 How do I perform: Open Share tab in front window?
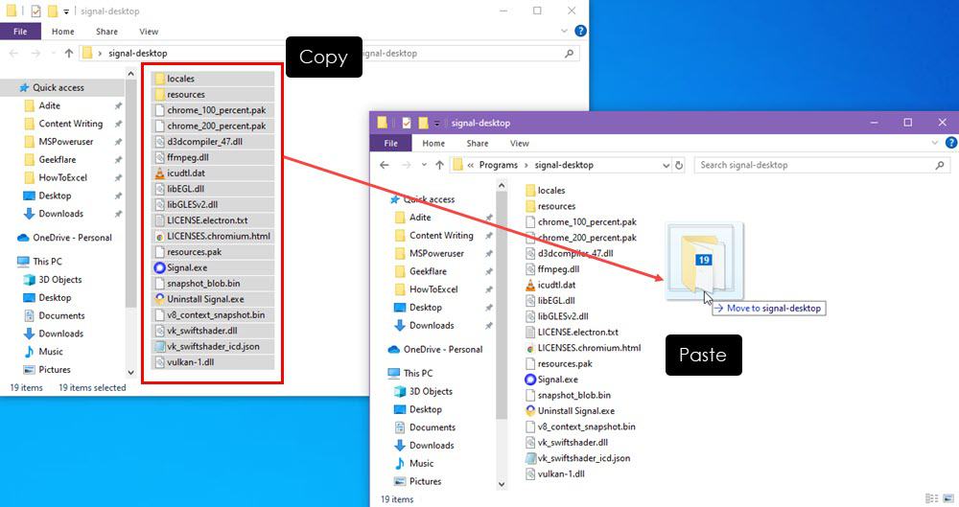(x=477, y=143)
